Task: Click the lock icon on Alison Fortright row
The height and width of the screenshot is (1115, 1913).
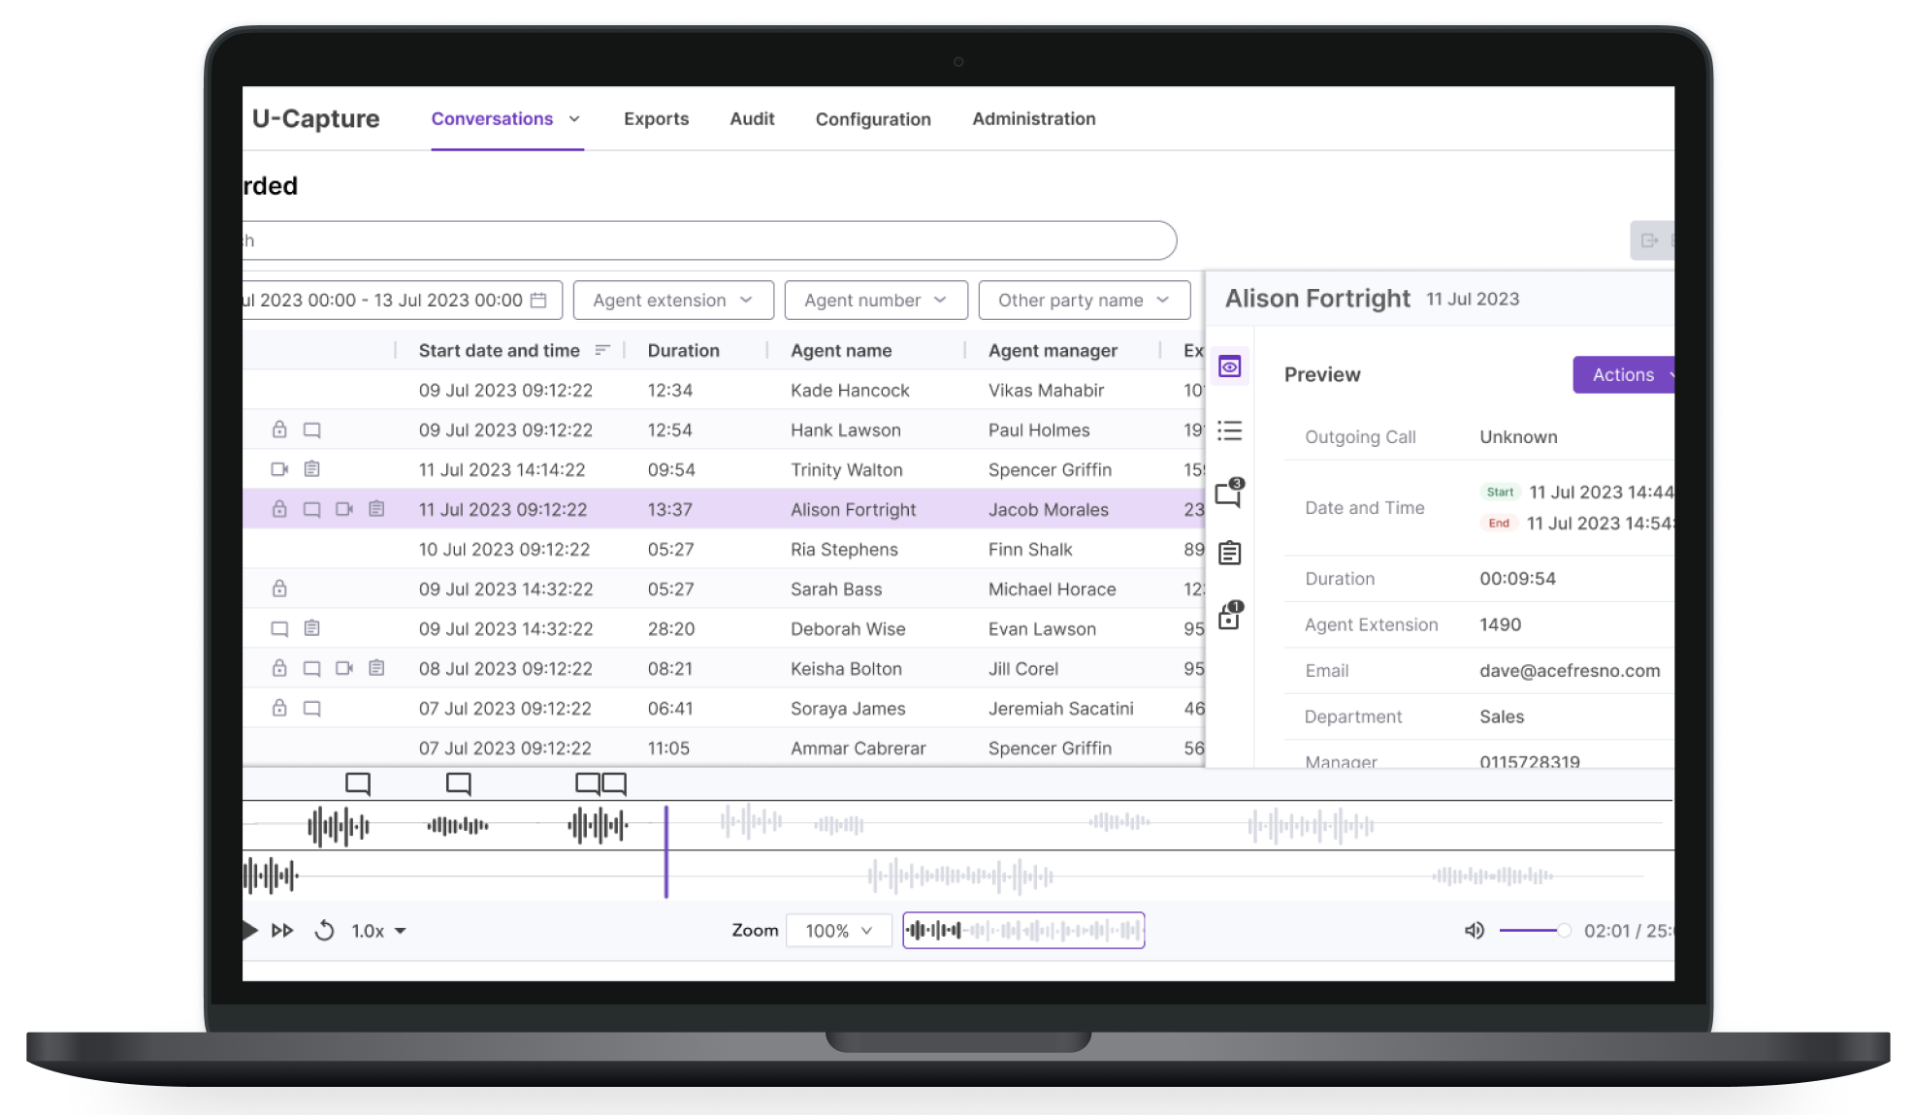Action: [279, 509]
